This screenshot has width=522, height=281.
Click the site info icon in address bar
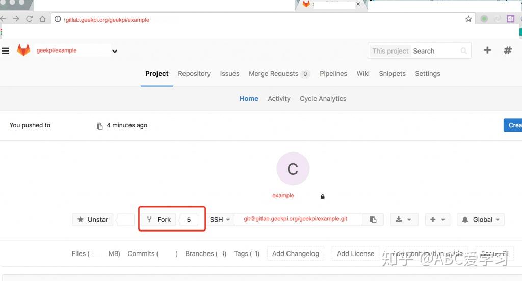58,19
